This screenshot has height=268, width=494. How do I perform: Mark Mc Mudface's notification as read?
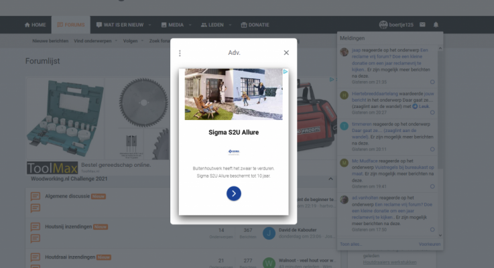pos(432,186)
